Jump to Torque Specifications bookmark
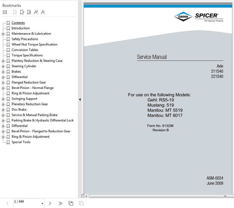 (27, 55)
